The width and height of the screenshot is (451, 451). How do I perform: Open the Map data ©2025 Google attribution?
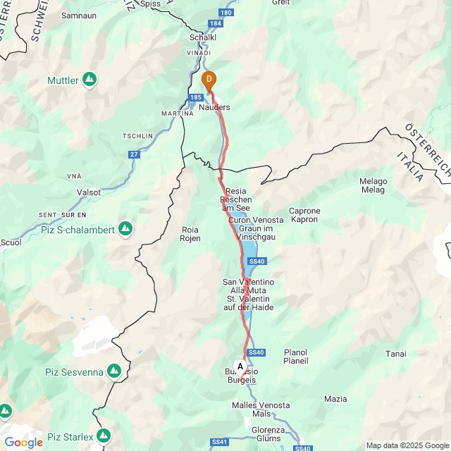click(408, 446)
